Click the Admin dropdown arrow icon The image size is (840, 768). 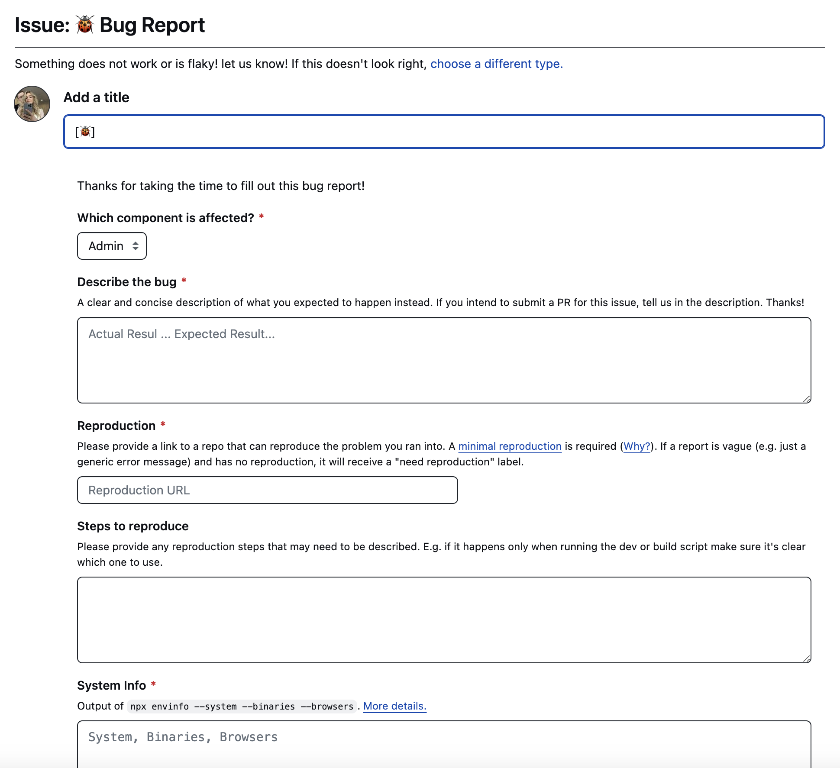(x=135, y=246)
